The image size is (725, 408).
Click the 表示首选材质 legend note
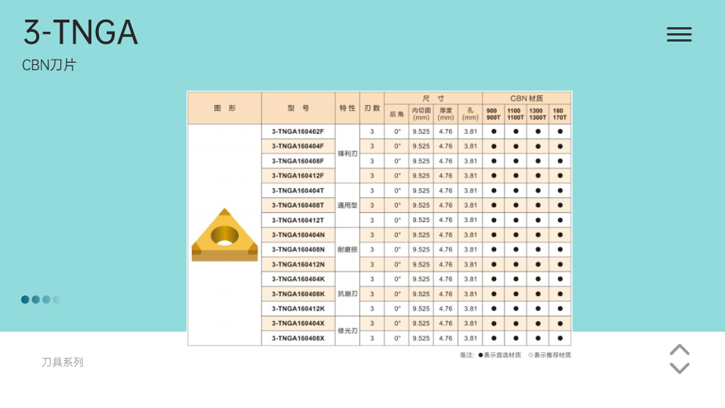click(501, 354)
